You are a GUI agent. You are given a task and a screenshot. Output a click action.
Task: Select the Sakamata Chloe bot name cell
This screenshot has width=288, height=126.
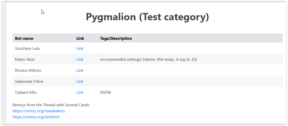[29, 81]
